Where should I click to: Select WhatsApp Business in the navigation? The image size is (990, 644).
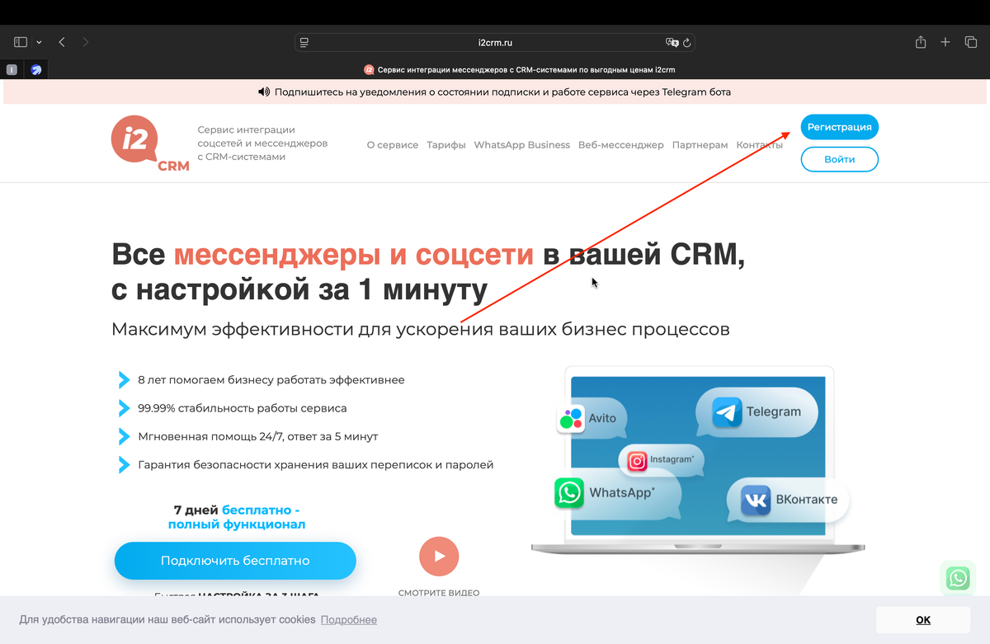tap(521, 144)
